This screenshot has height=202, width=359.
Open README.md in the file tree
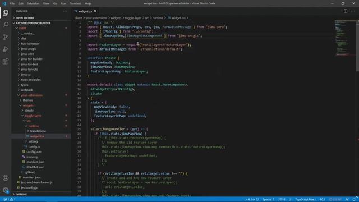(41, 167)
